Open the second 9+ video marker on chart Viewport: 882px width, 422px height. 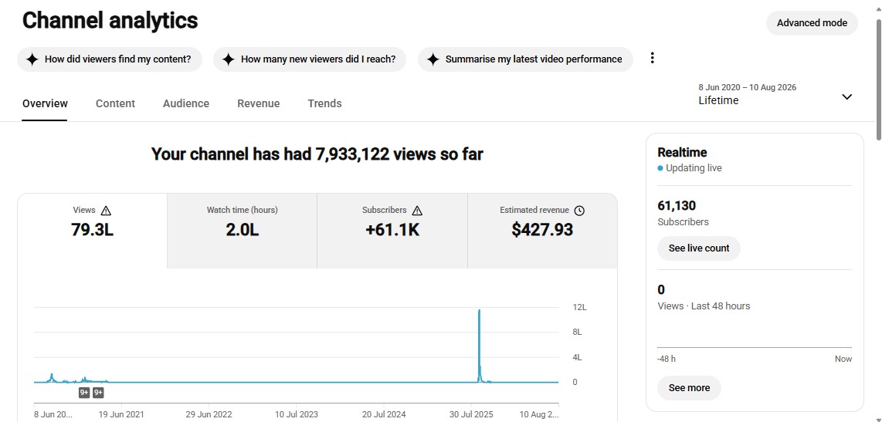[98, 393]
